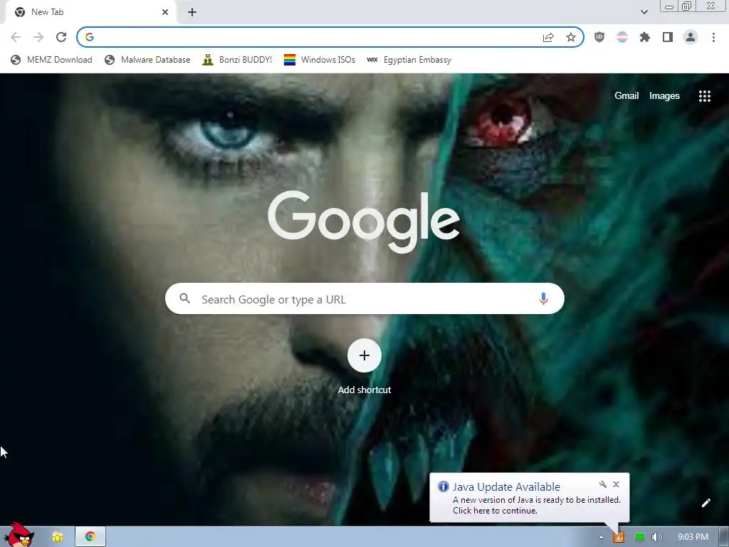
Task: Click the magnifier icon in search box
Action: coord(184,298)
